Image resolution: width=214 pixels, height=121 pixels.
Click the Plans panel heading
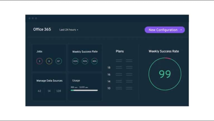pyautogui.click(x=120, y=51)
